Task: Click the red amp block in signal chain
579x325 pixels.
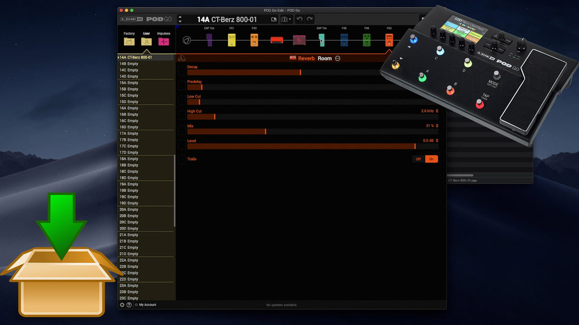Action: [276, 40]
